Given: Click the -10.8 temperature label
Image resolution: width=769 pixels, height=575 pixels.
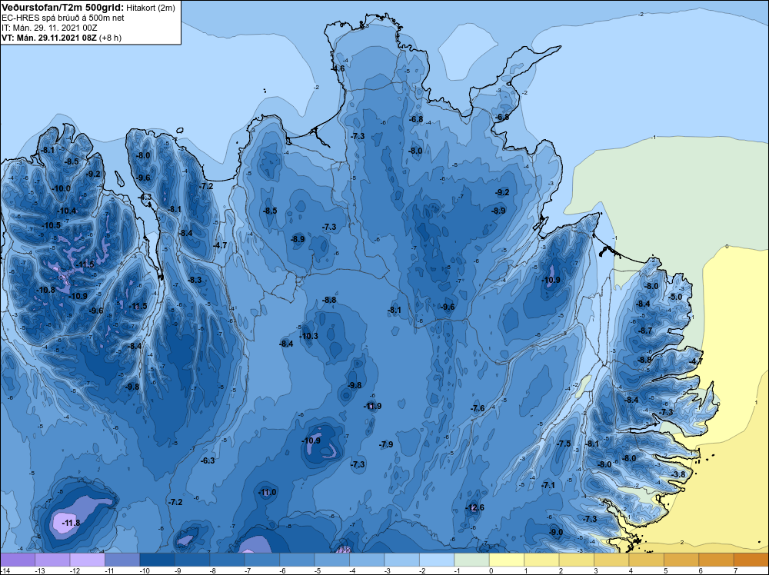Looking at the screenshot, I should [x=47, y=290].
